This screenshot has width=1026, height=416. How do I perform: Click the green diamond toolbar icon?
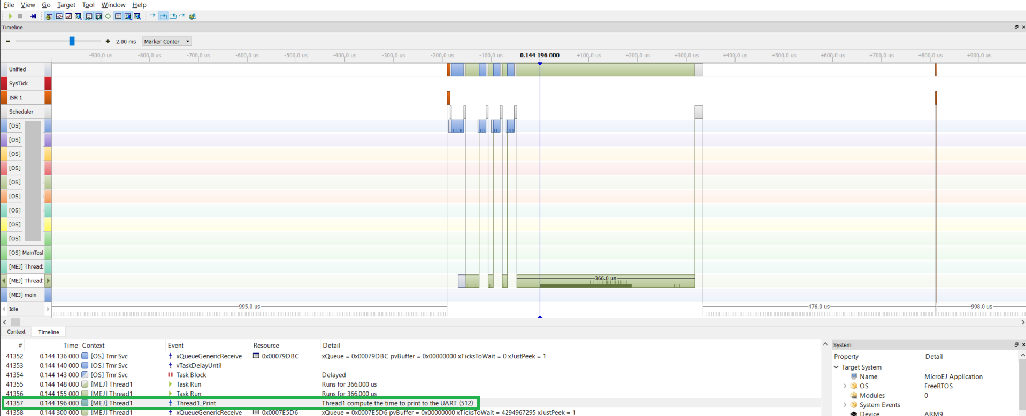pyautogui.click(x=108, y=16)
